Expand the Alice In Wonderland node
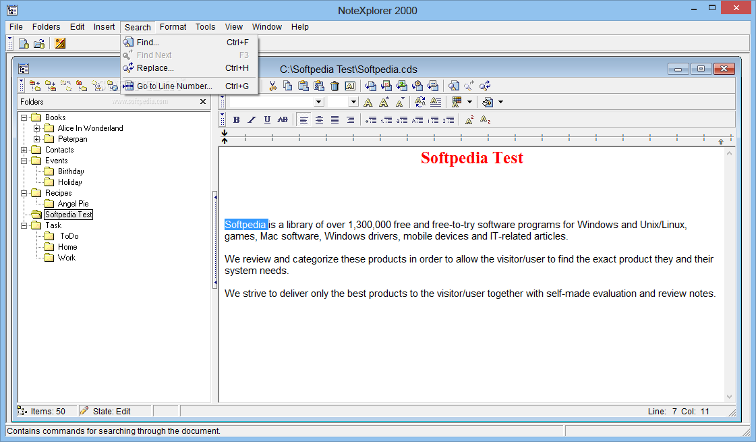This screenshot has height=442, width=756. (36, 128)
